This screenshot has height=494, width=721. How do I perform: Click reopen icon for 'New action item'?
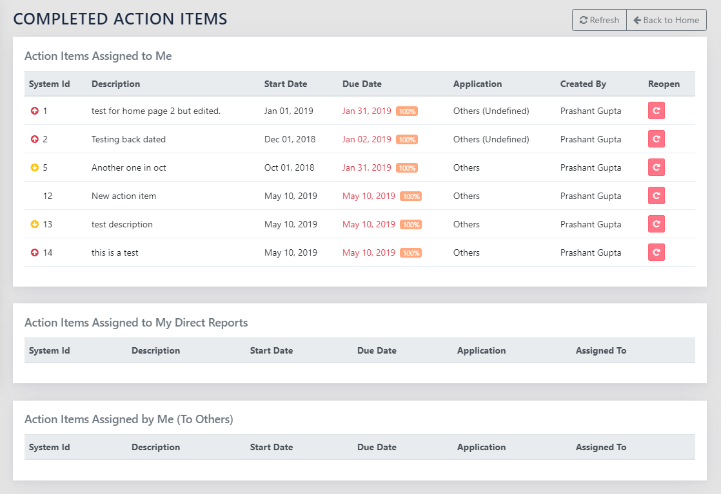point(656,196)
